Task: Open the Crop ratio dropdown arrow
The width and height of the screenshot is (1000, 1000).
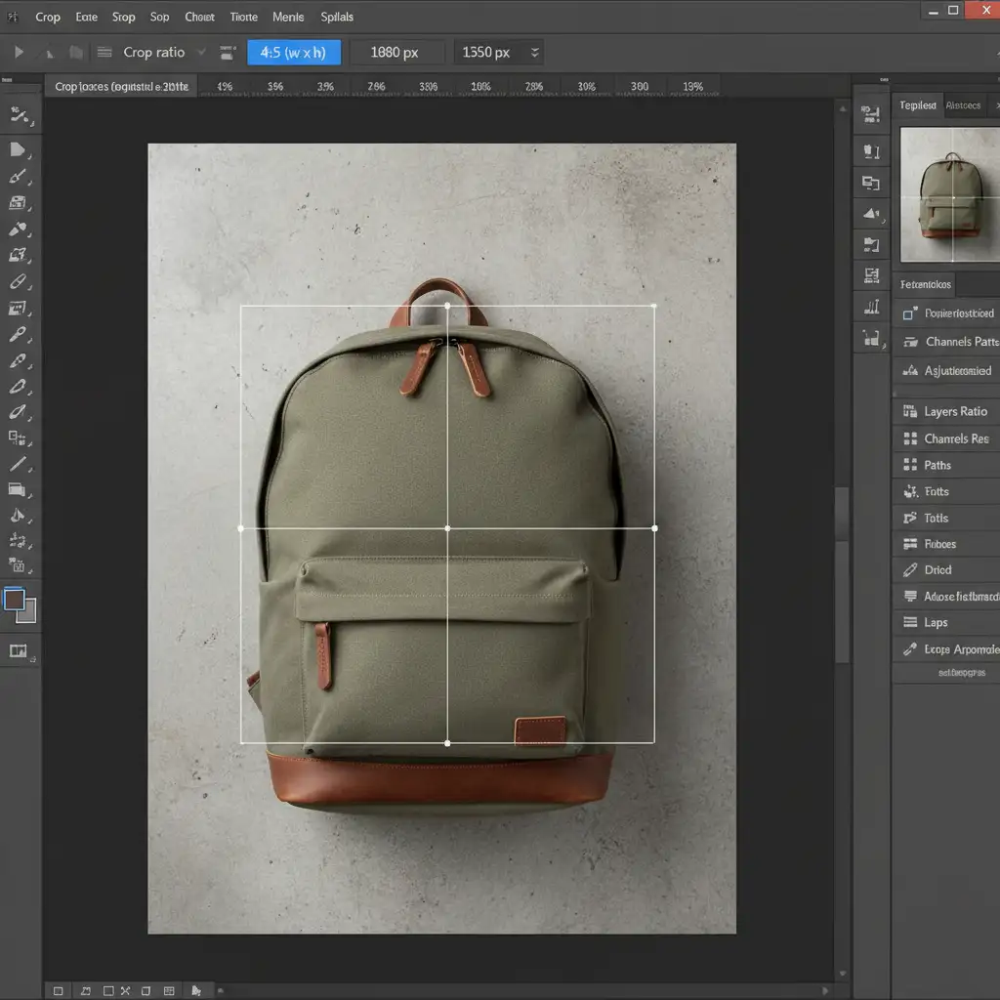Action: (x=202, y=53)
